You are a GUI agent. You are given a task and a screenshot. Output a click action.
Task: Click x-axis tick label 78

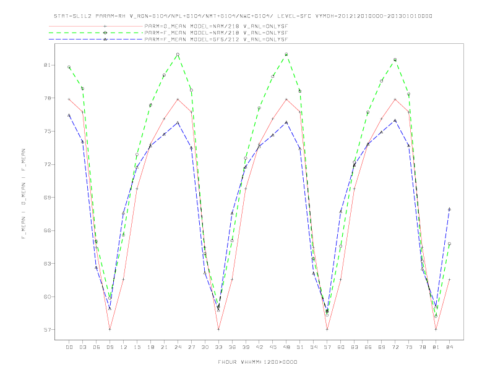(x=423, y=347)
